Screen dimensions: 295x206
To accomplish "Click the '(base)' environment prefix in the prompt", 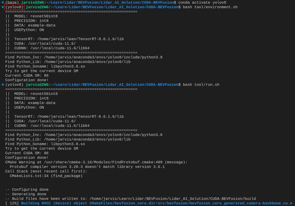I will click(x=12, y=2).
